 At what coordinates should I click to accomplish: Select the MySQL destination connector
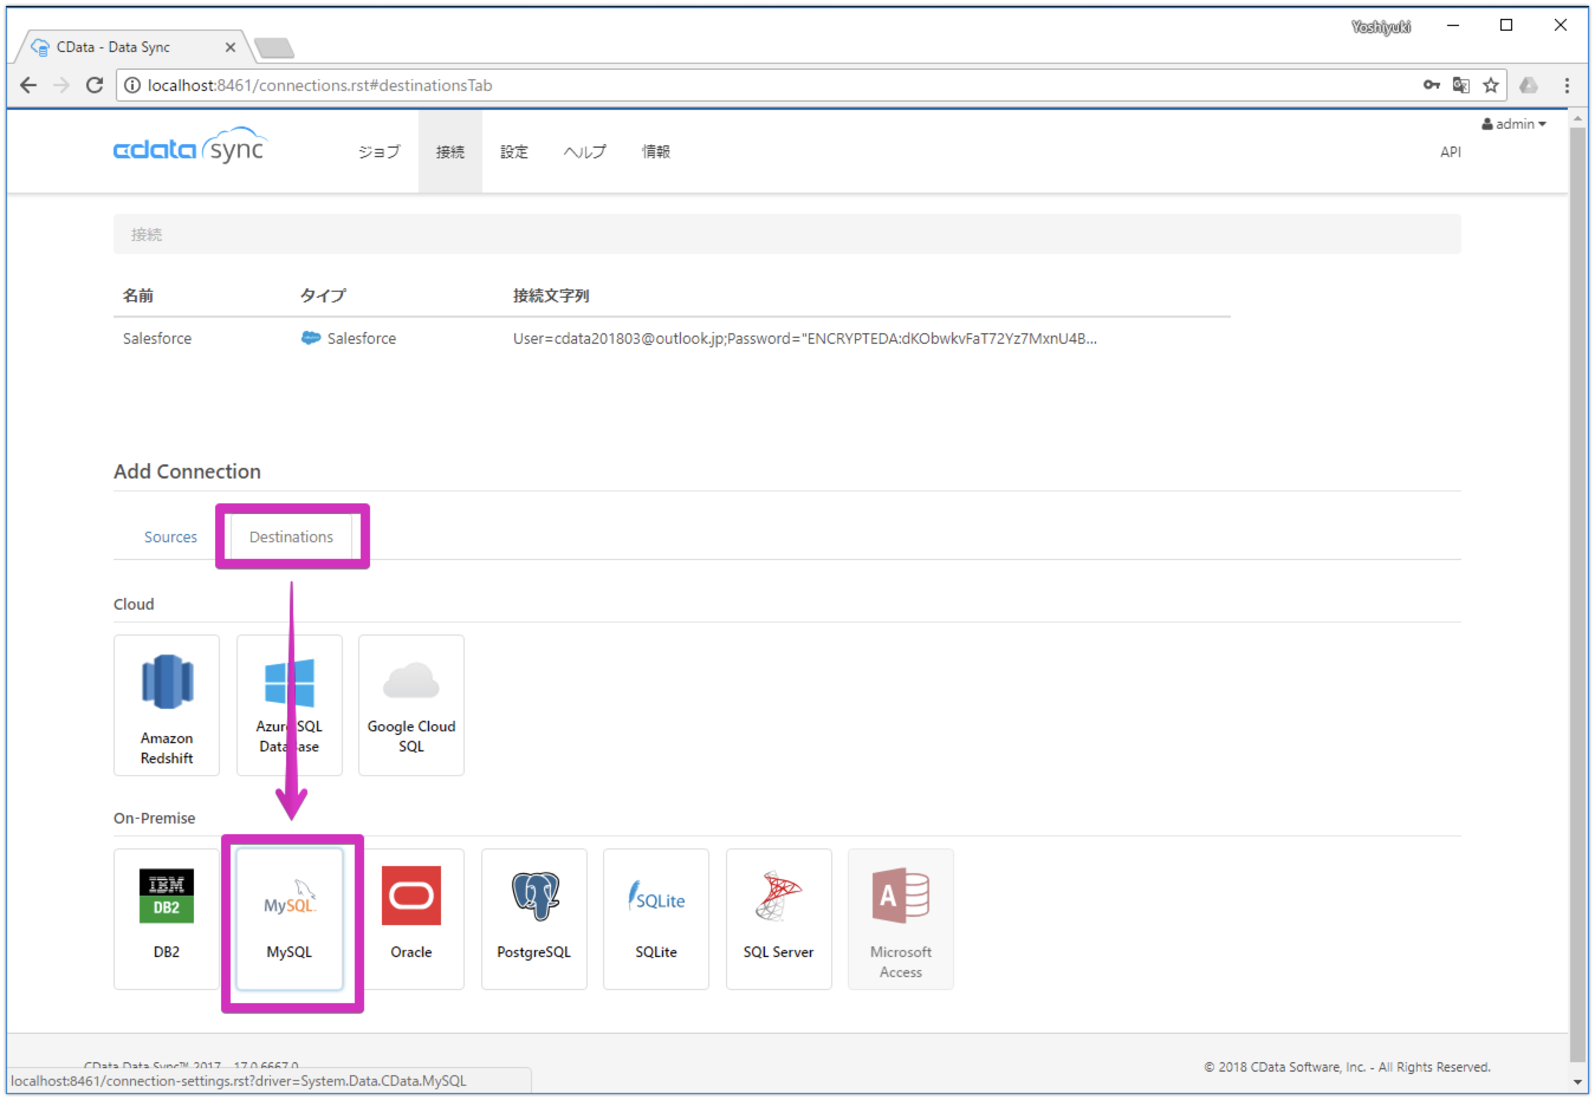pos(290,918)
